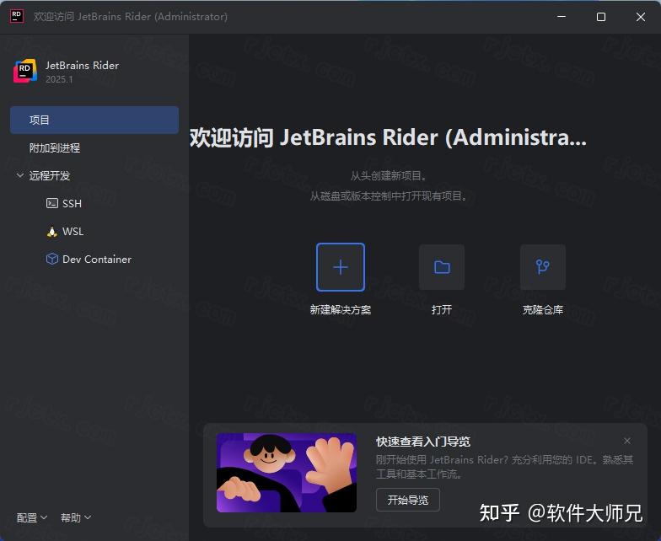Select the Dev Container text entry
661x541 pixels.
coord(96,260)
